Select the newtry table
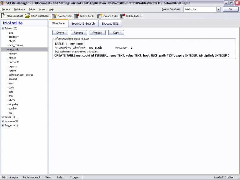 coord(13,54)
